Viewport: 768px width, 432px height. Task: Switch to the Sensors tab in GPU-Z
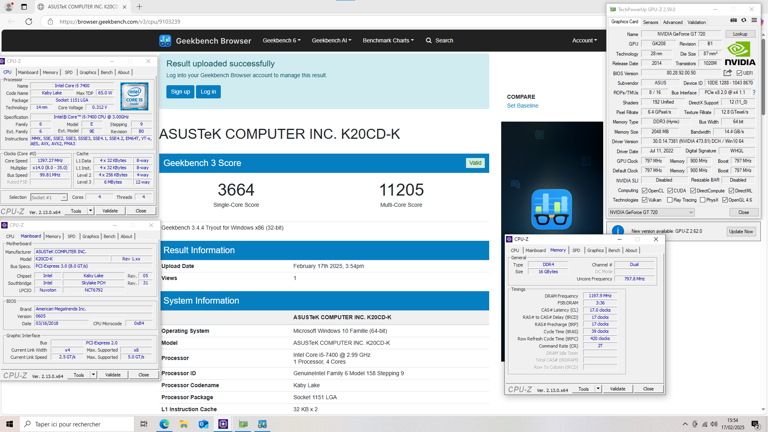pos(650,22)
